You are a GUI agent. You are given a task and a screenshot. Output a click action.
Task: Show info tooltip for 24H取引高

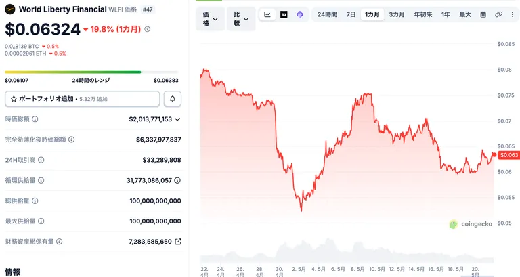(x=41, y=160)
